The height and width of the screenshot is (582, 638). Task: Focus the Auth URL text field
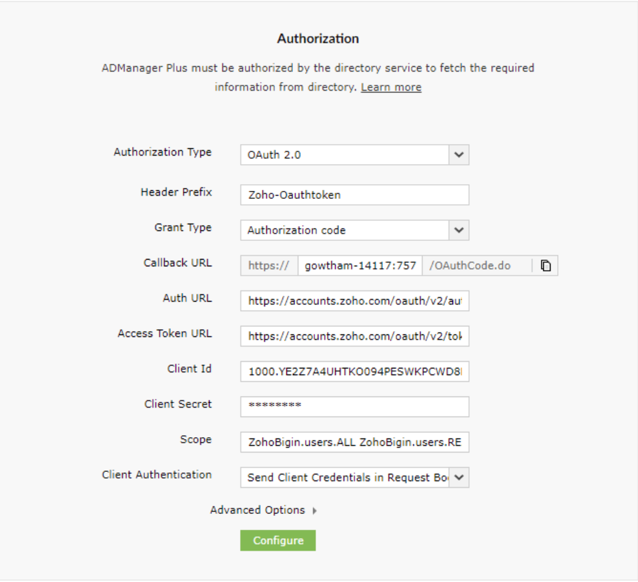[354, 301]
